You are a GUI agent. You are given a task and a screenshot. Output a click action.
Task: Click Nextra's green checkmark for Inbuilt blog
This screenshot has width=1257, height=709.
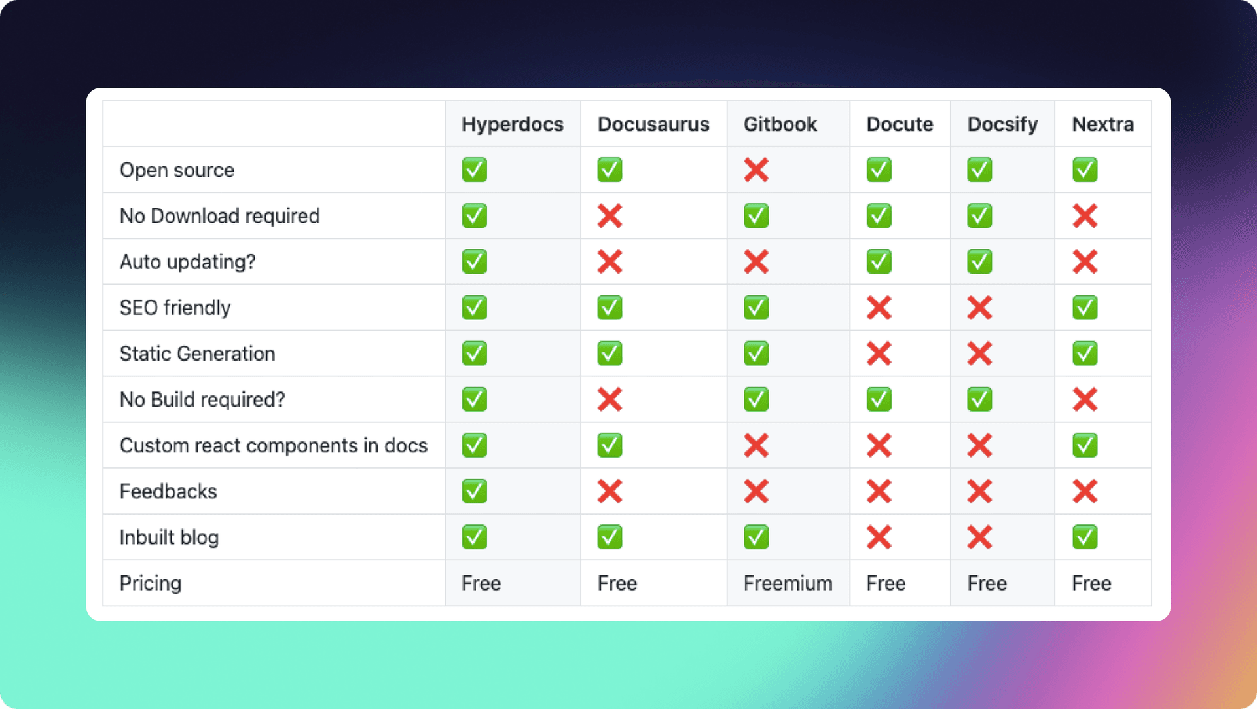(x=1084, y=537)
